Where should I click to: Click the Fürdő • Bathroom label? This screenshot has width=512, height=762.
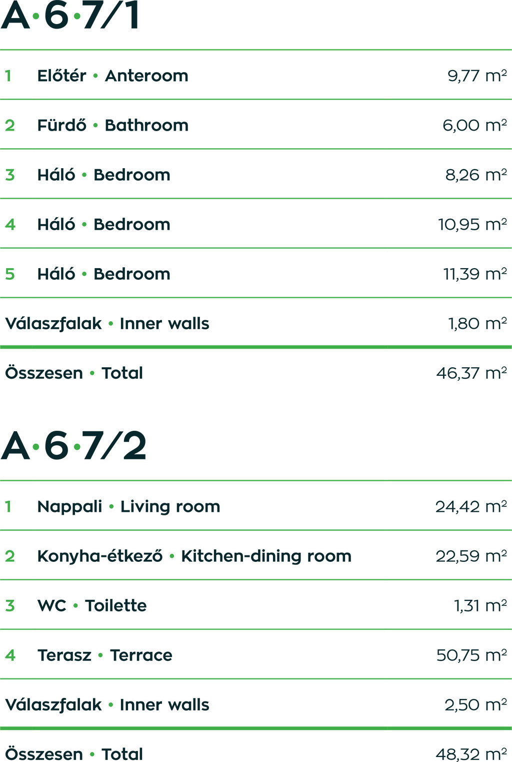tap(112, 125)
